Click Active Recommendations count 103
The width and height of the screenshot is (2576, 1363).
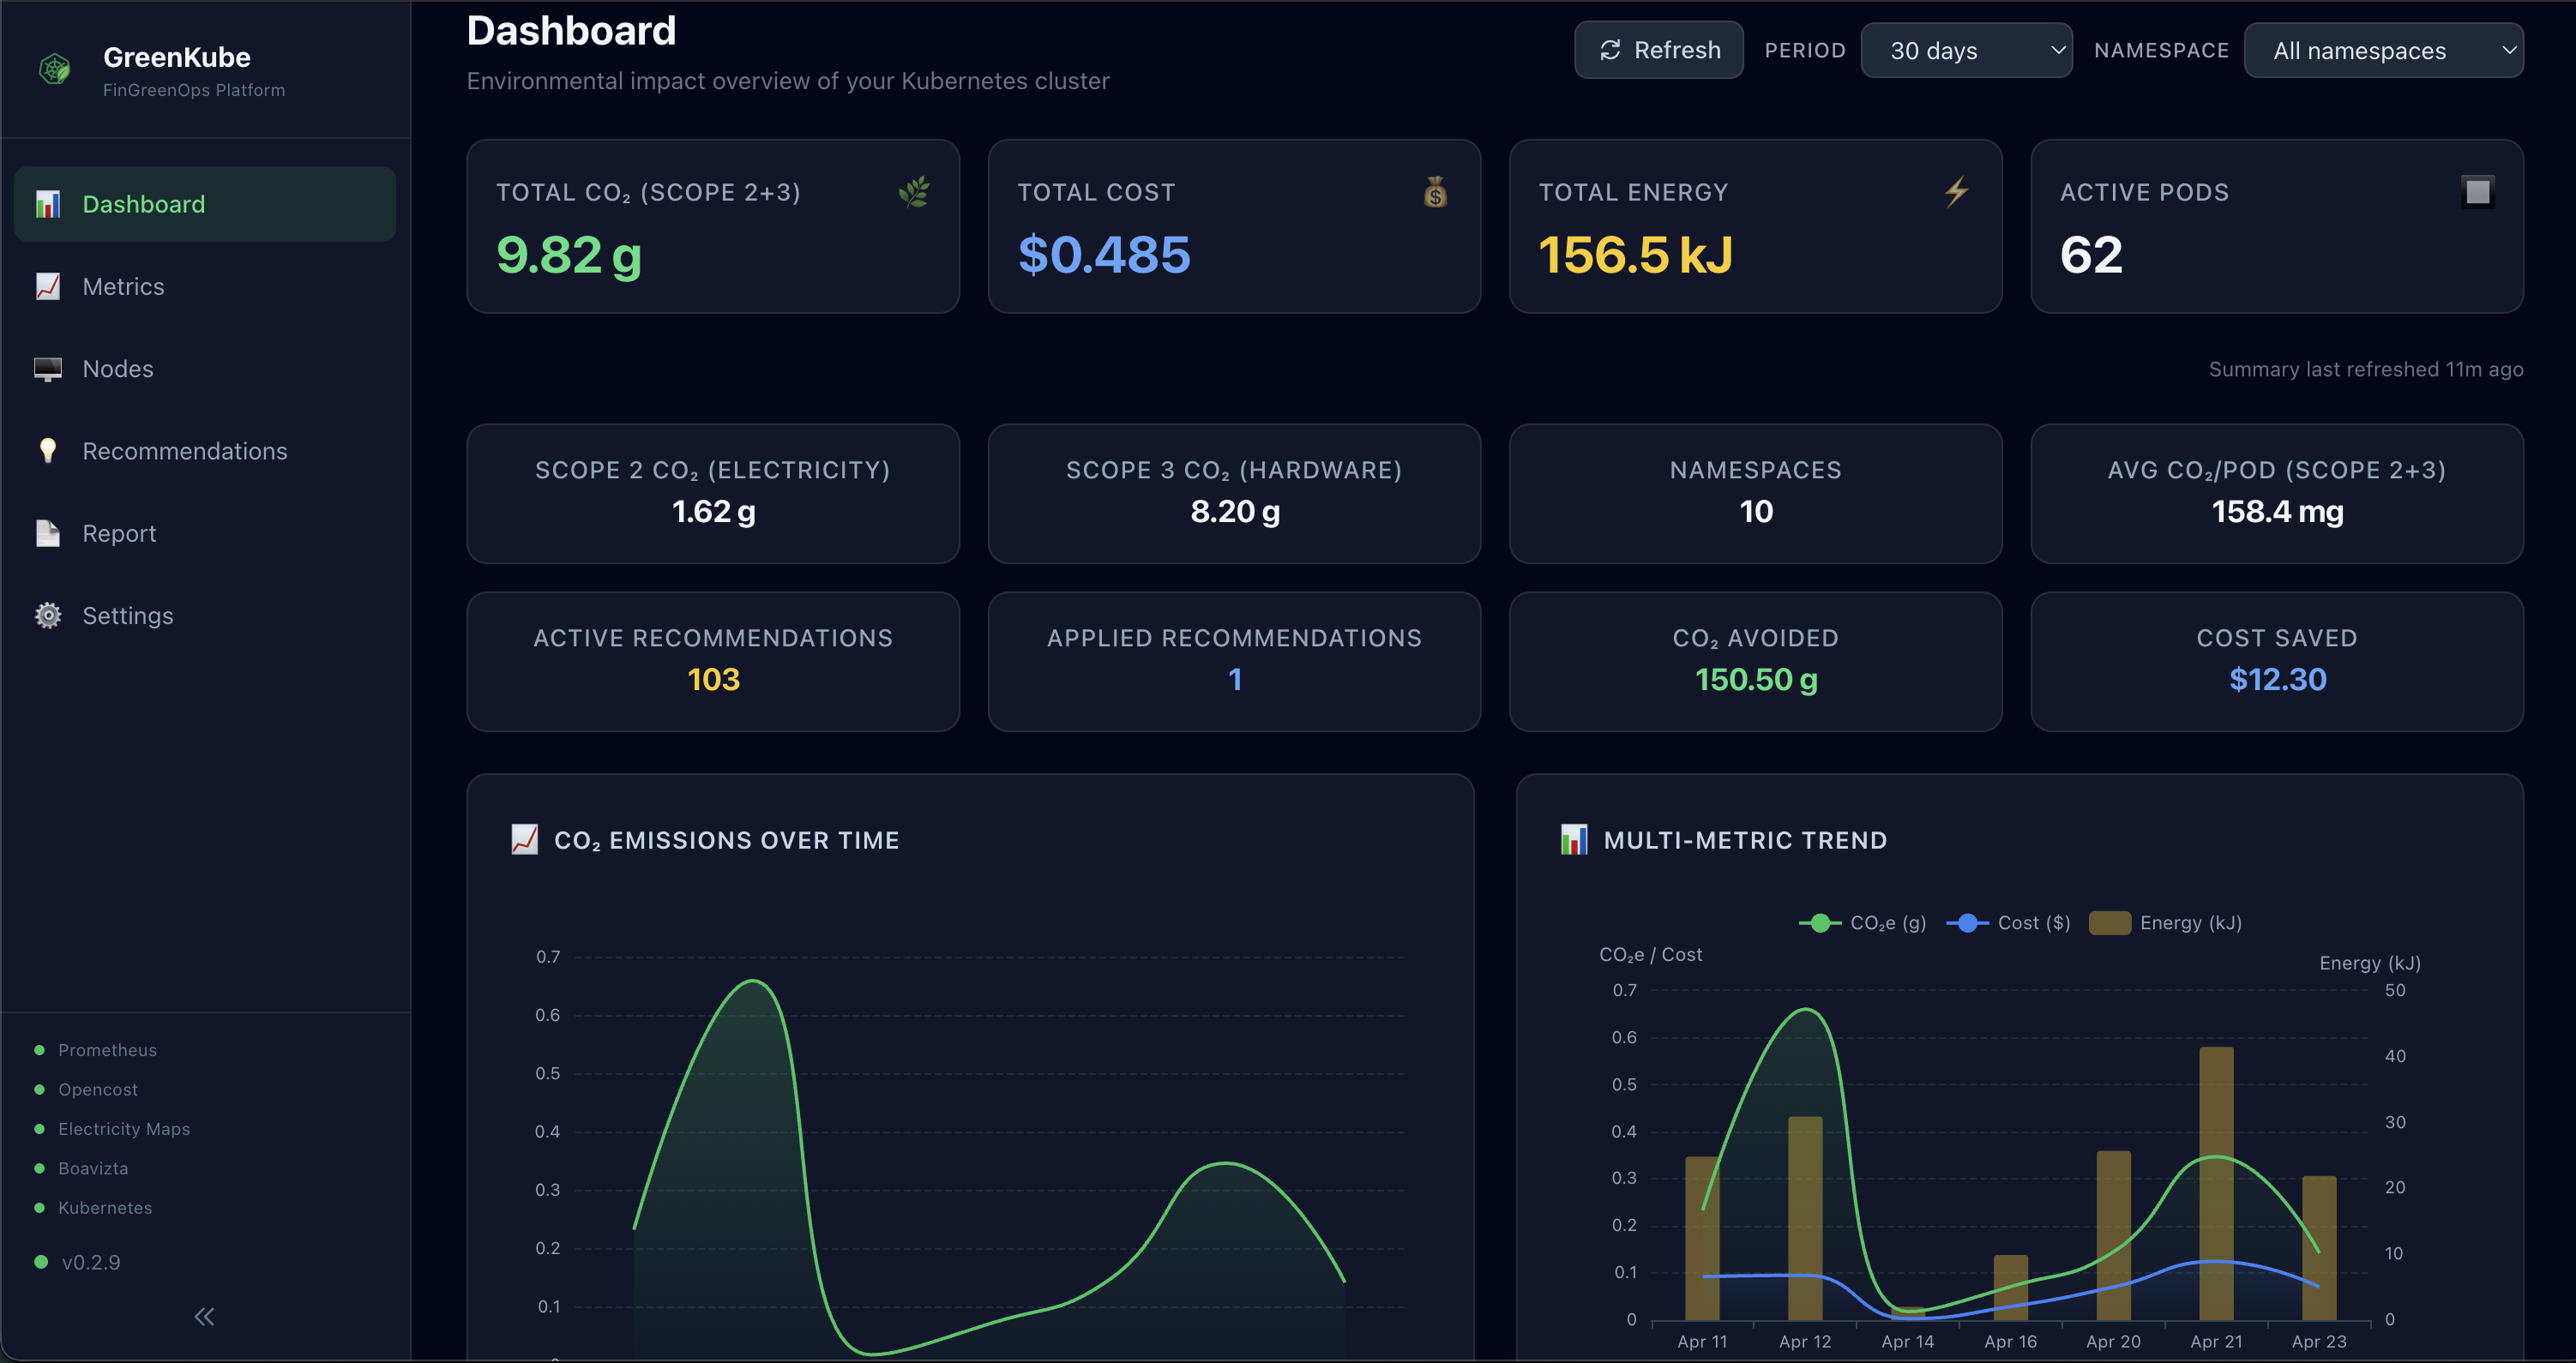coord(713,679)
